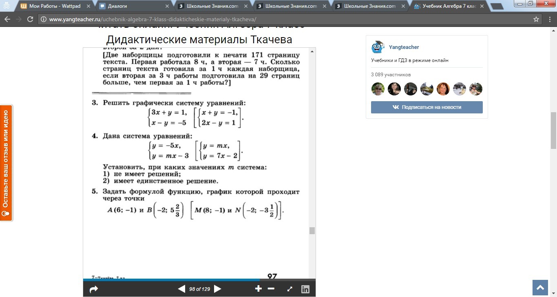This screenshot has width=557, height=297.
Task: Reload the page with refresh icon
Action: click(x=30, y=19)
